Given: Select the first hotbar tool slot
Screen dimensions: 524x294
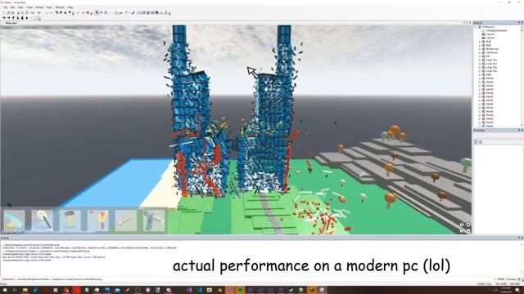Looking at the screenshot, I should (x=14, y=220).
